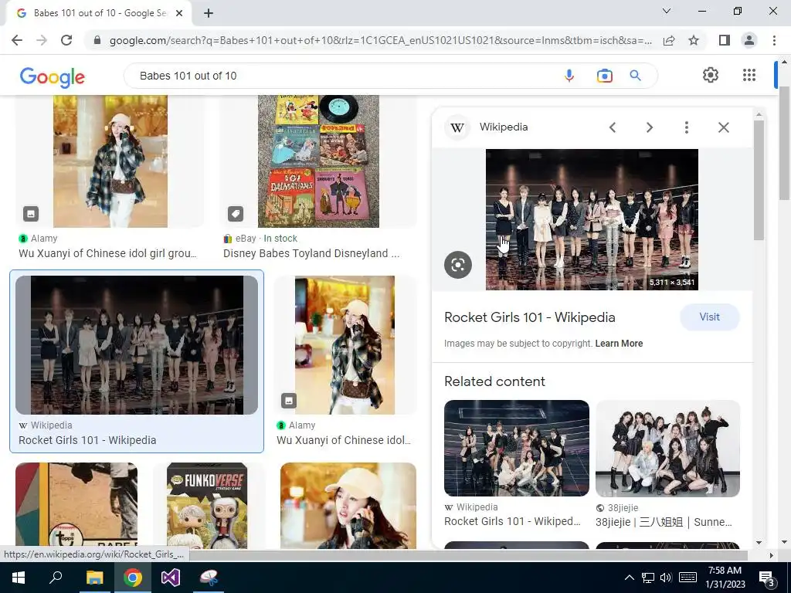Click Google Lens icon on preview image
The width and height of the screenshot is (791, 593).
click(x=458, y=265)
